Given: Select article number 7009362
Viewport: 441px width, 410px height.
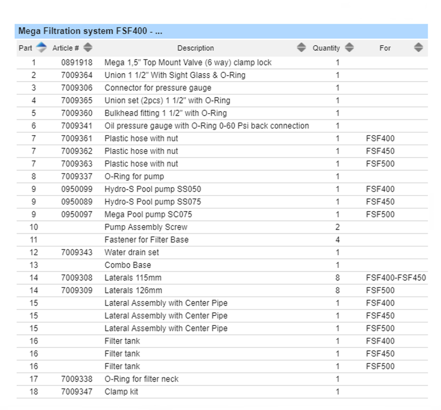Looking at the screenshot, I should (x=77, y=151).
